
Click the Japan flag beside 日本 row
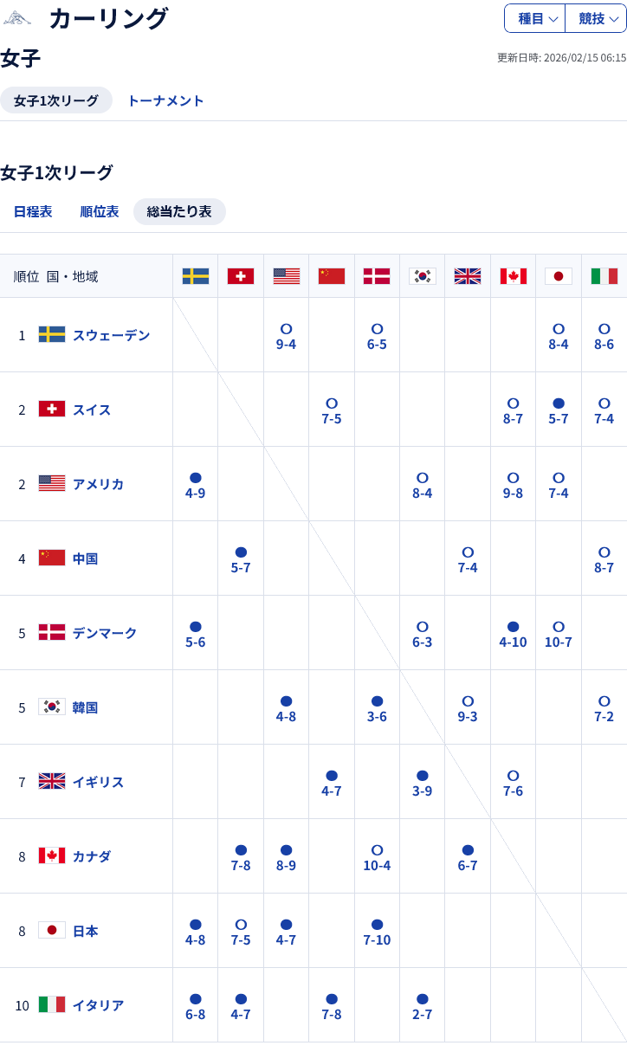click(52, 931)
